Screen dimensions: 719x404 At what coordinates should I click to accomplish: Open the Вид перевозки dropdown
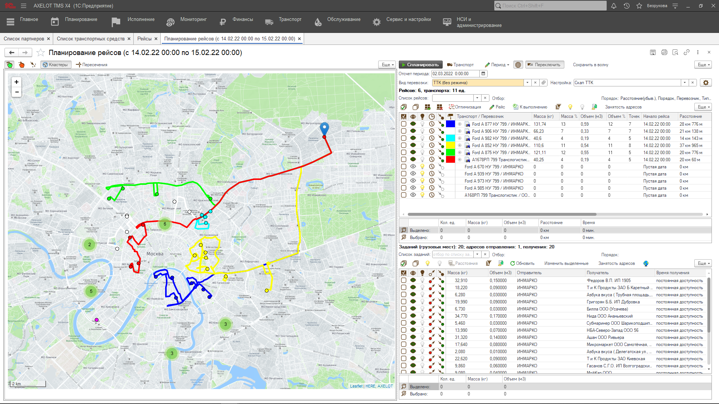pos(527,83)
